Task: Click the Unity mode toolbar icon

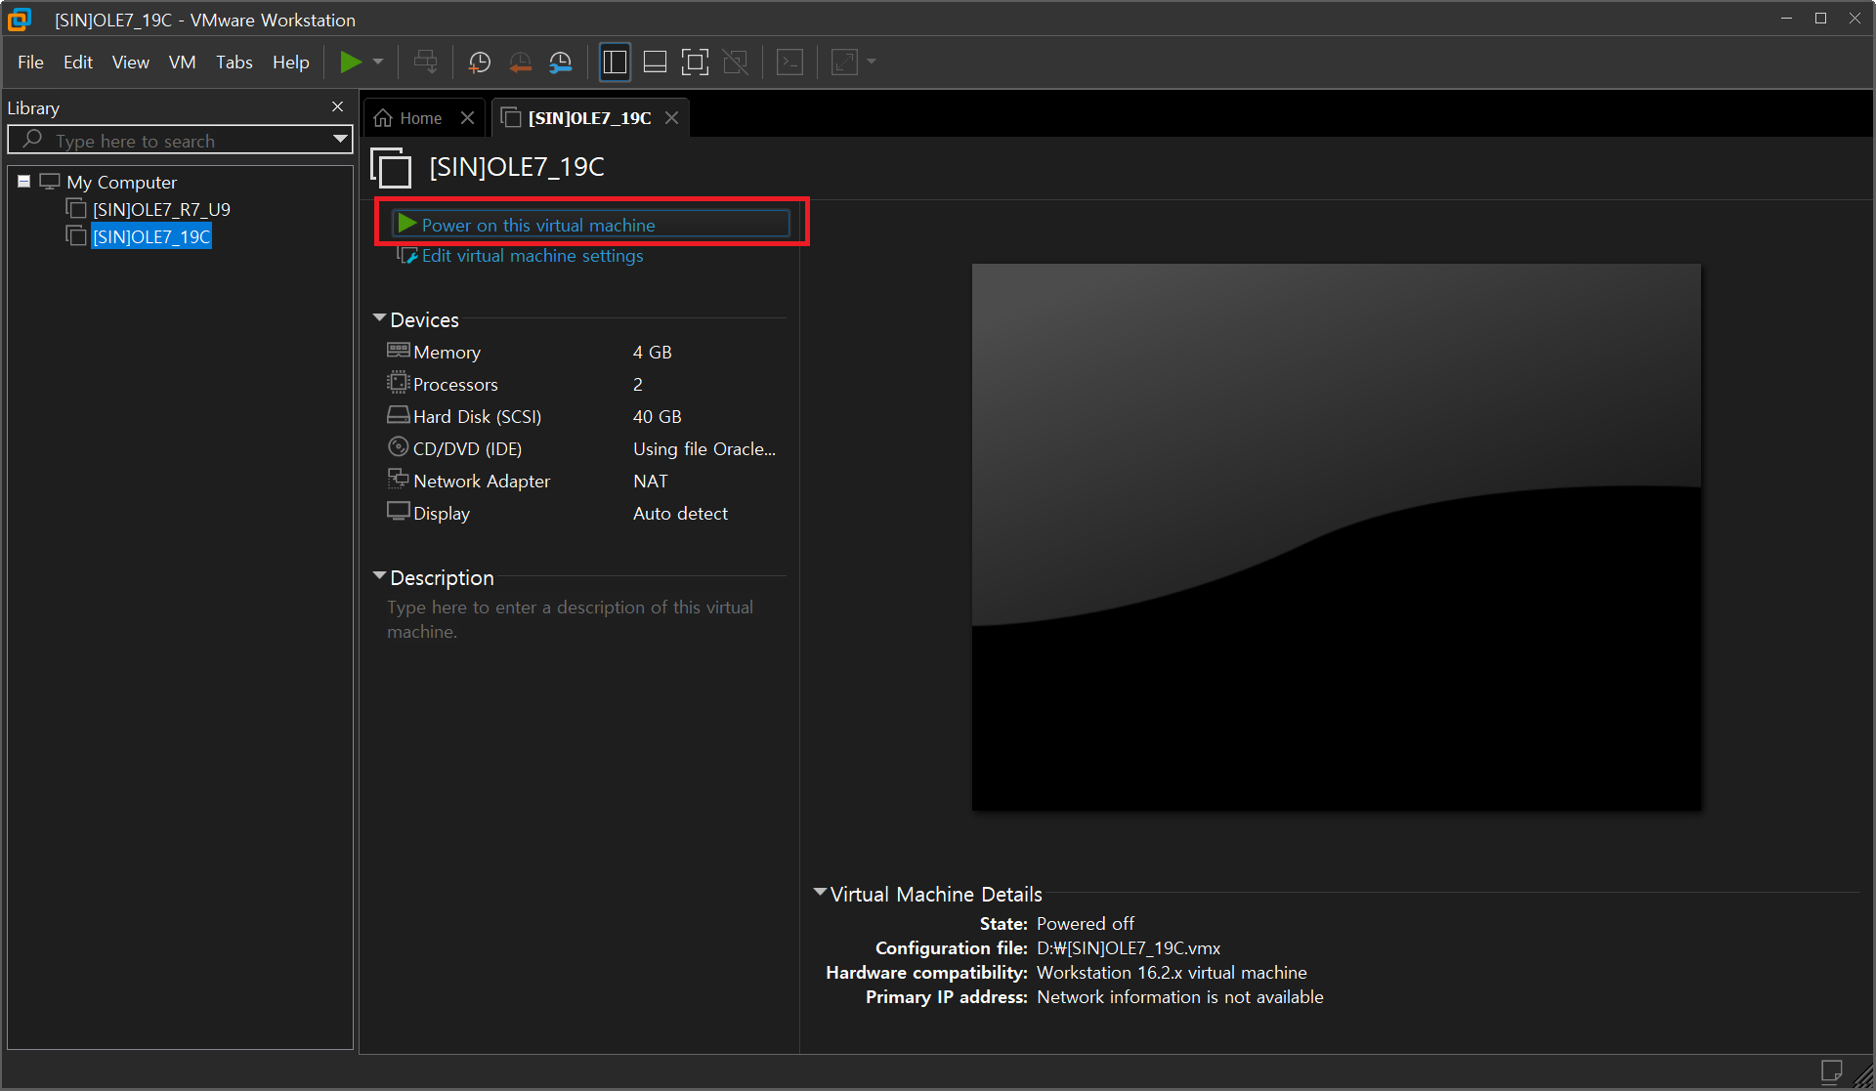Action: (735, 63)
